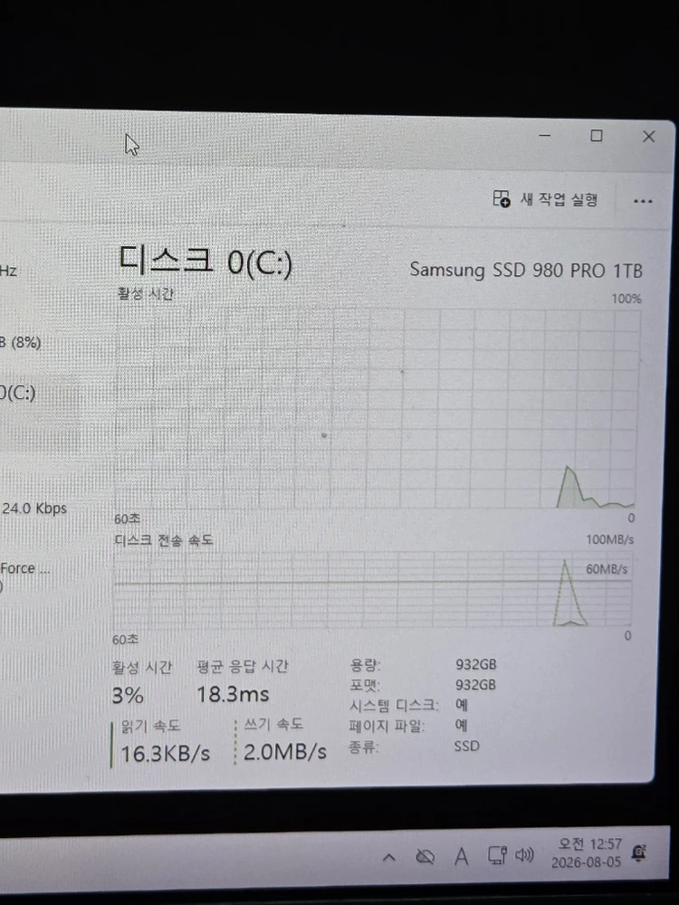Click the 디스크 0(C:) heading

206,261
